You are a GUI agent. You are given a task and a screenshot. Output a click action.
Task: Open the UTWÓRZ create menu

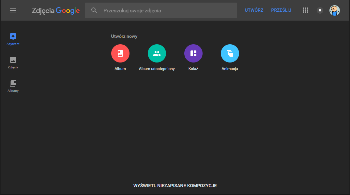point(254,10)
